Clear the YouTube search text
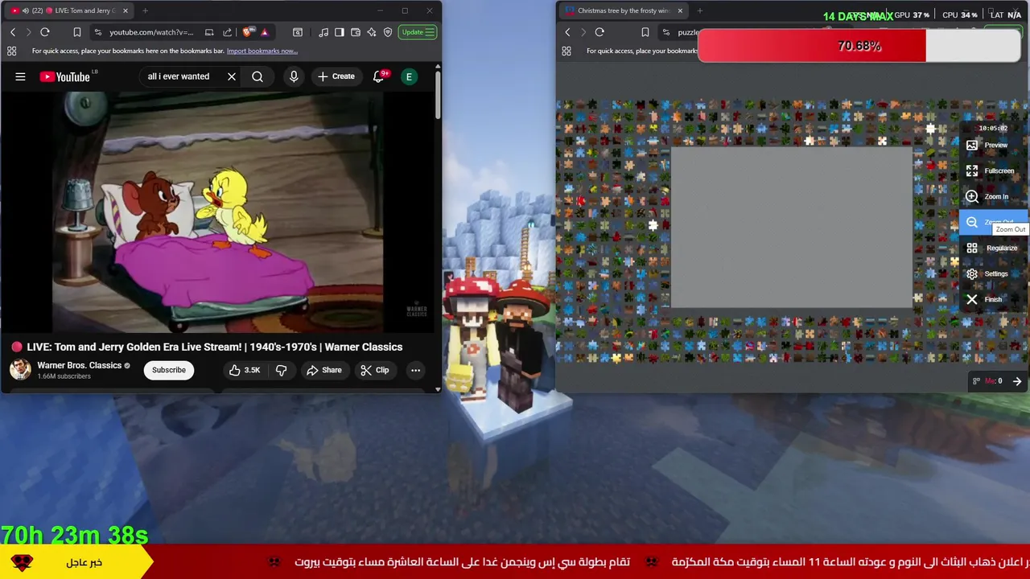 pos(231,76)
